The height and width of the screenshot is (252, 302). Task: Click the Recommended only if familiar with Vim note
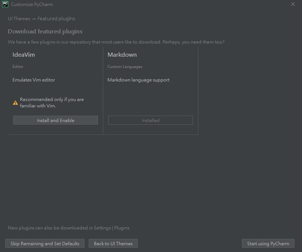(52, 103)
